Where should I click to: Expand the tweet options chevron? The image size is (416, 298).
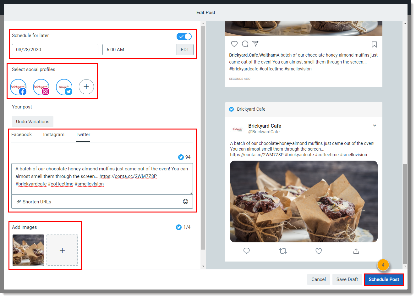(x=374, y=126)
